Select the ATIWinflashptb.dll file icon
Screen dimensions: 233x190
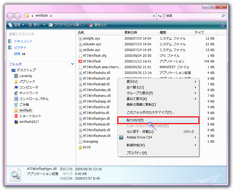[80, 130]
